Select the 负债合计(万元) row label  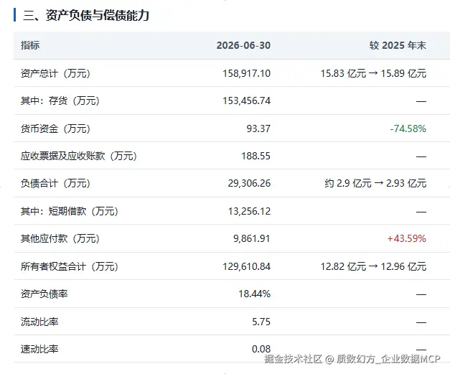[55, 183]
